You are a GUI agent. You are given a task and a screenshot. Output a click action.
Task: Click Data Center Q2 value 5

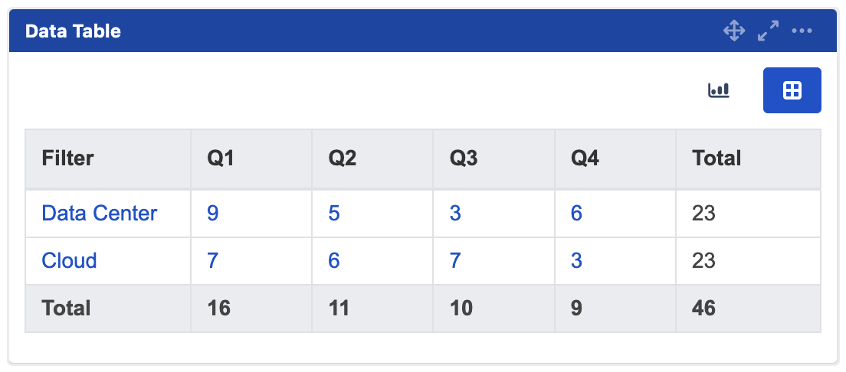(x=334, y=213)
